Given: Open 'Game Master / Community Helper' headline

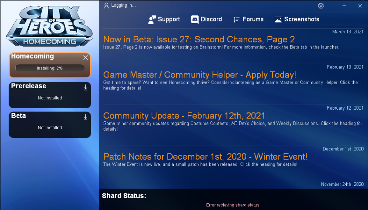Looking at the screenshot, I should [200, 75].
